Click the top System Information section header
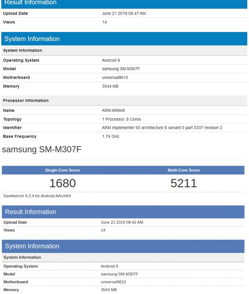This screenshot has width=249, height=294. [32, 39]
